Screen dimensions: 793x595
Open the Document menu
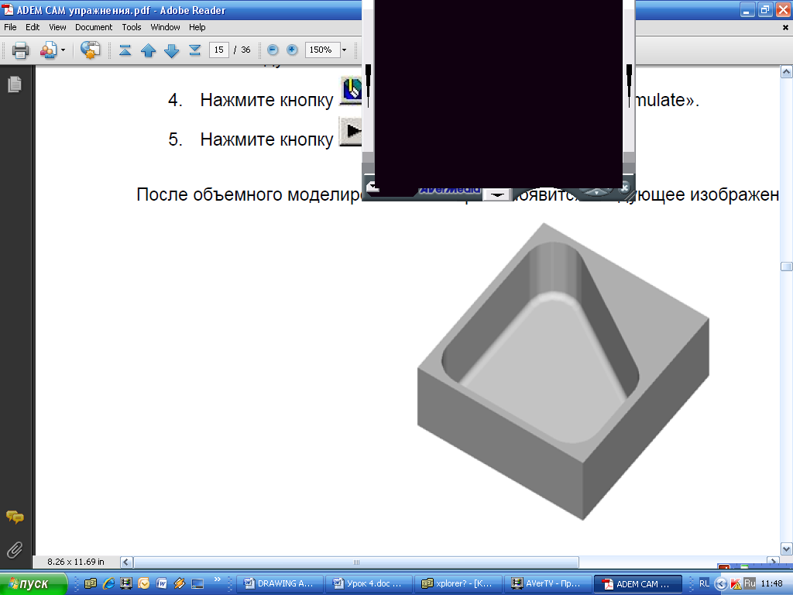coord(94,27)
